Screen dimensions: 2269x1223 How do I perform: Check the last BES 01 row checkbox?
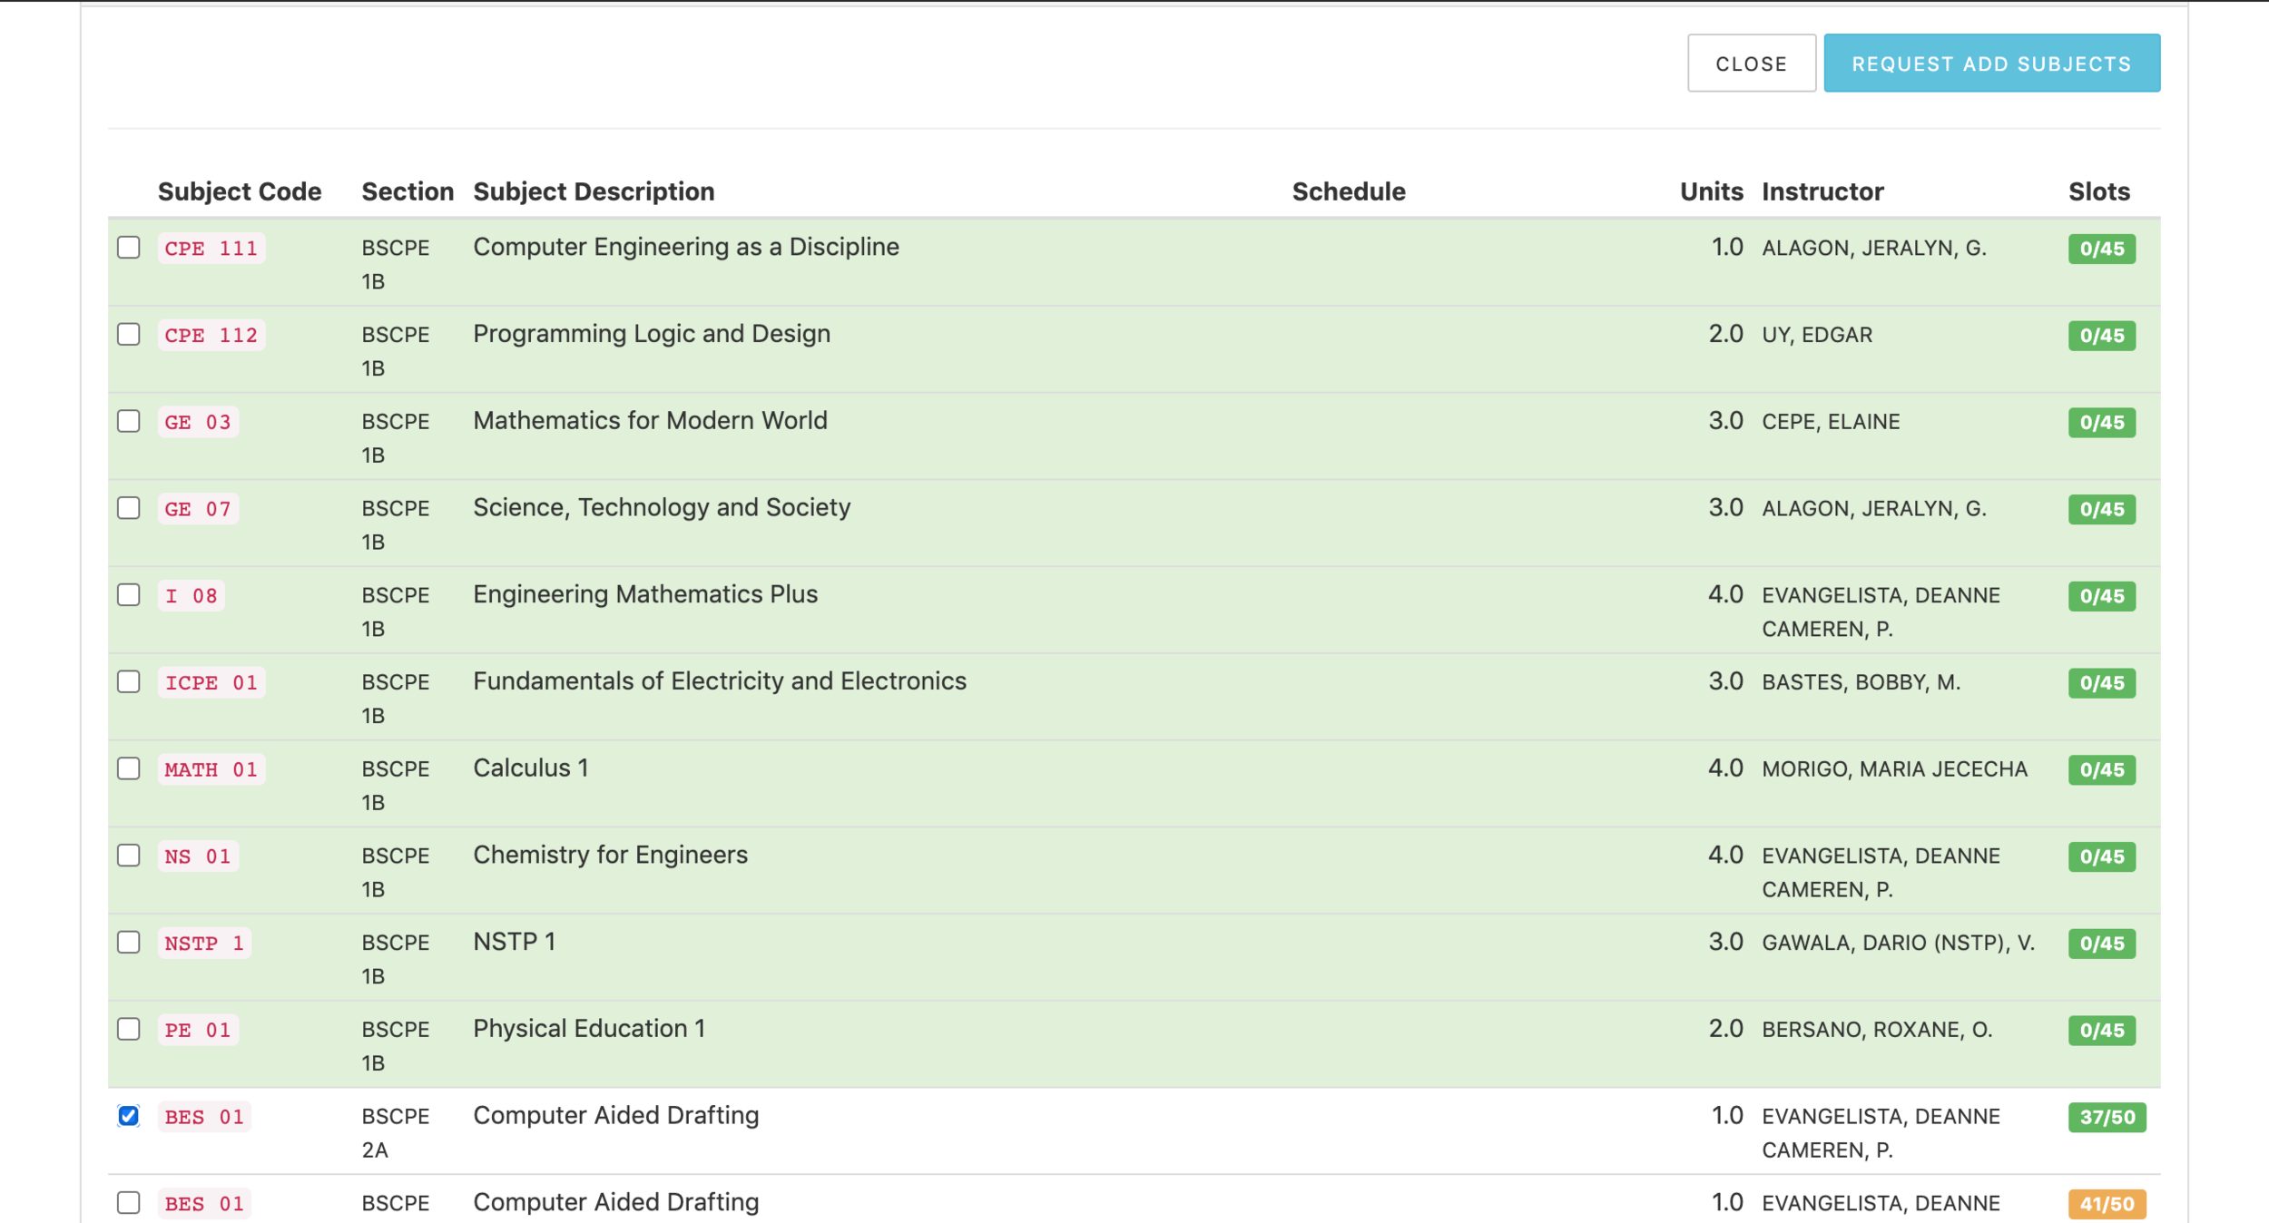pos(129,1203)
